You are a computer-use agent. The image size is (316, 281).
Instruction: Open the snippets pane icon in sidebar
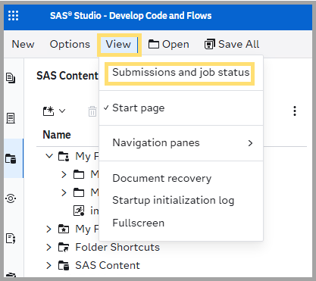pos(11,239)
